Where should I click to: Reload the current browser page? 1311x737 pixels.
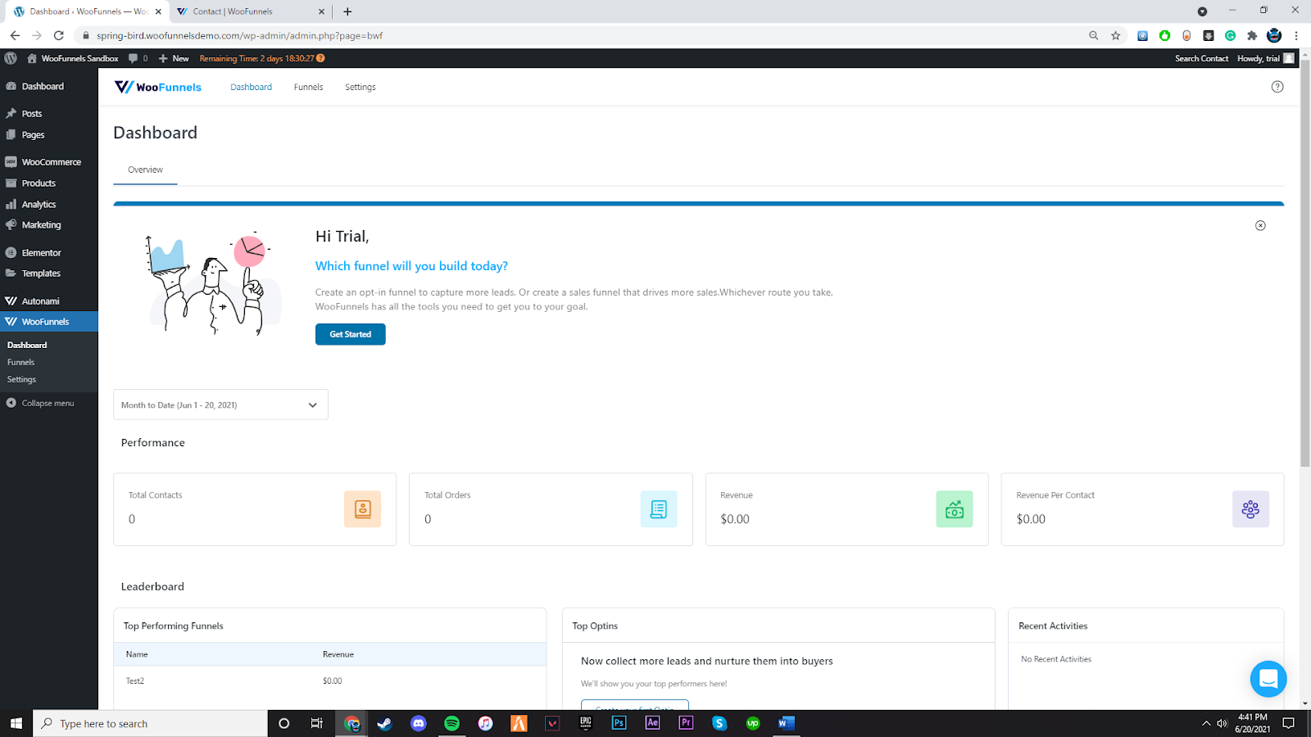58,35
